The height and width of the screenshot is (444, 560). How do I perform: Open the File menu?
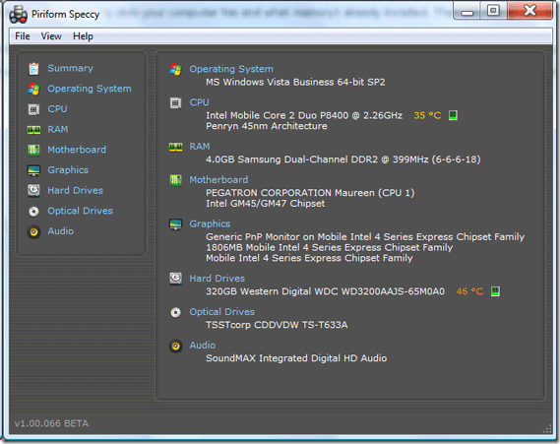point(22,36)
